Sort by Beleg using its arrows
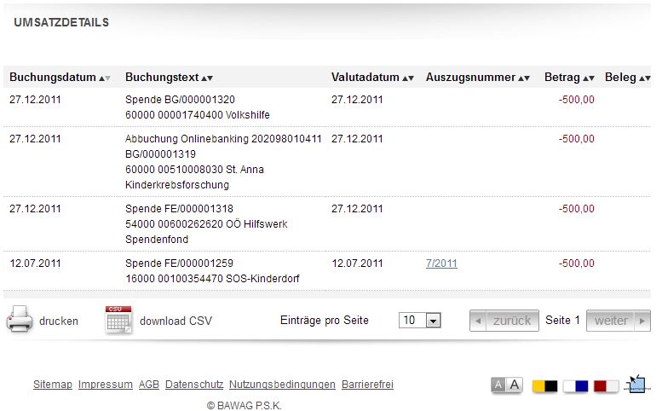662x411 pixels. [645, 78]
